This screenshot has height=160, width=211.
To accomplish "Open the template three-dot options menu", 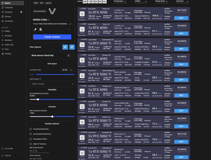I will point(69,29).
